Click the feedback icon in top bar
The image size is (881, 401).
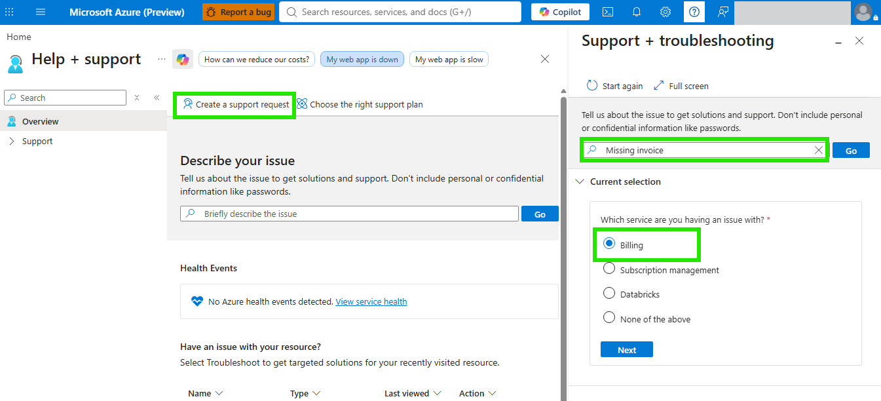[722, 12]
